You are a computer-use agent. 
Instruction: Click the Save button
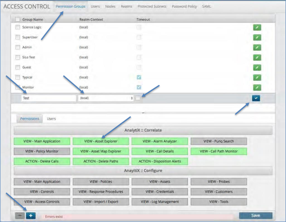click(x=255, y=216)
